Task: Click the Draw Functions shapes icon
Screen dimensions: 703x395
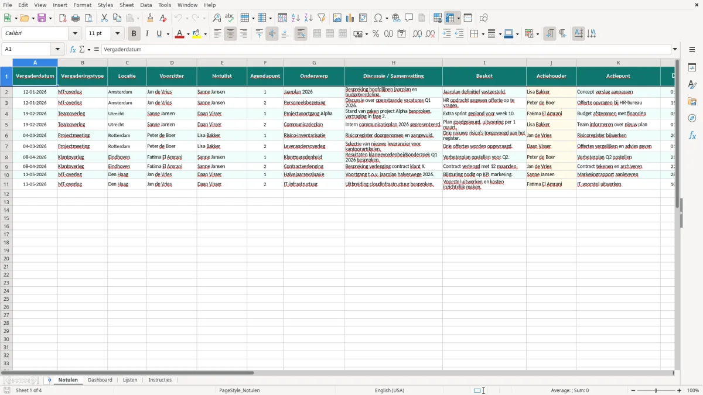Action: (484, 18)
